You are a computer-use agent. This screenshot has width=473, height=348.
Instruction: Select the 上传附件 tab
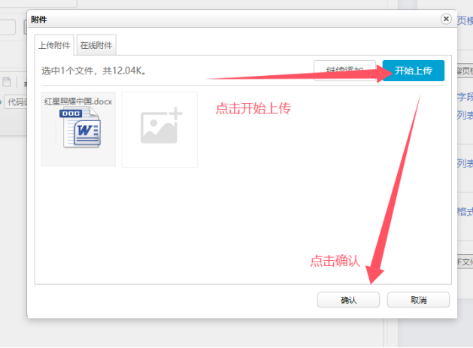click(x=55, y=45)
